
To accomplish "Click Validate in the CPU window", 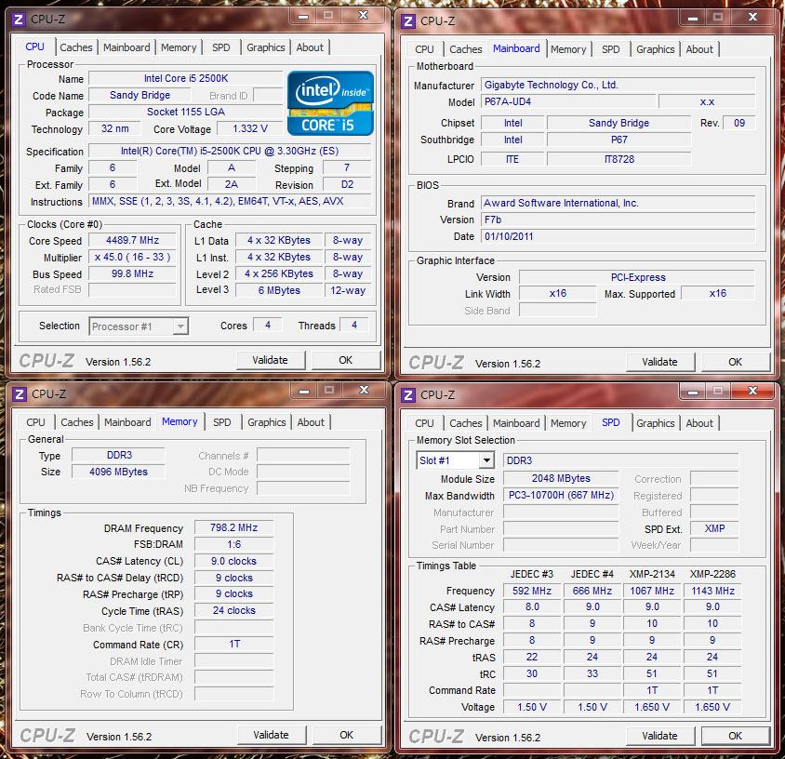I will [271, 361].
